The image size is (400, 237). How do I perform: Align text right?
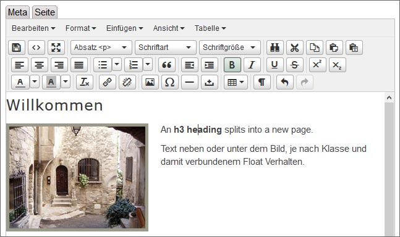click(x=59, y=65)
